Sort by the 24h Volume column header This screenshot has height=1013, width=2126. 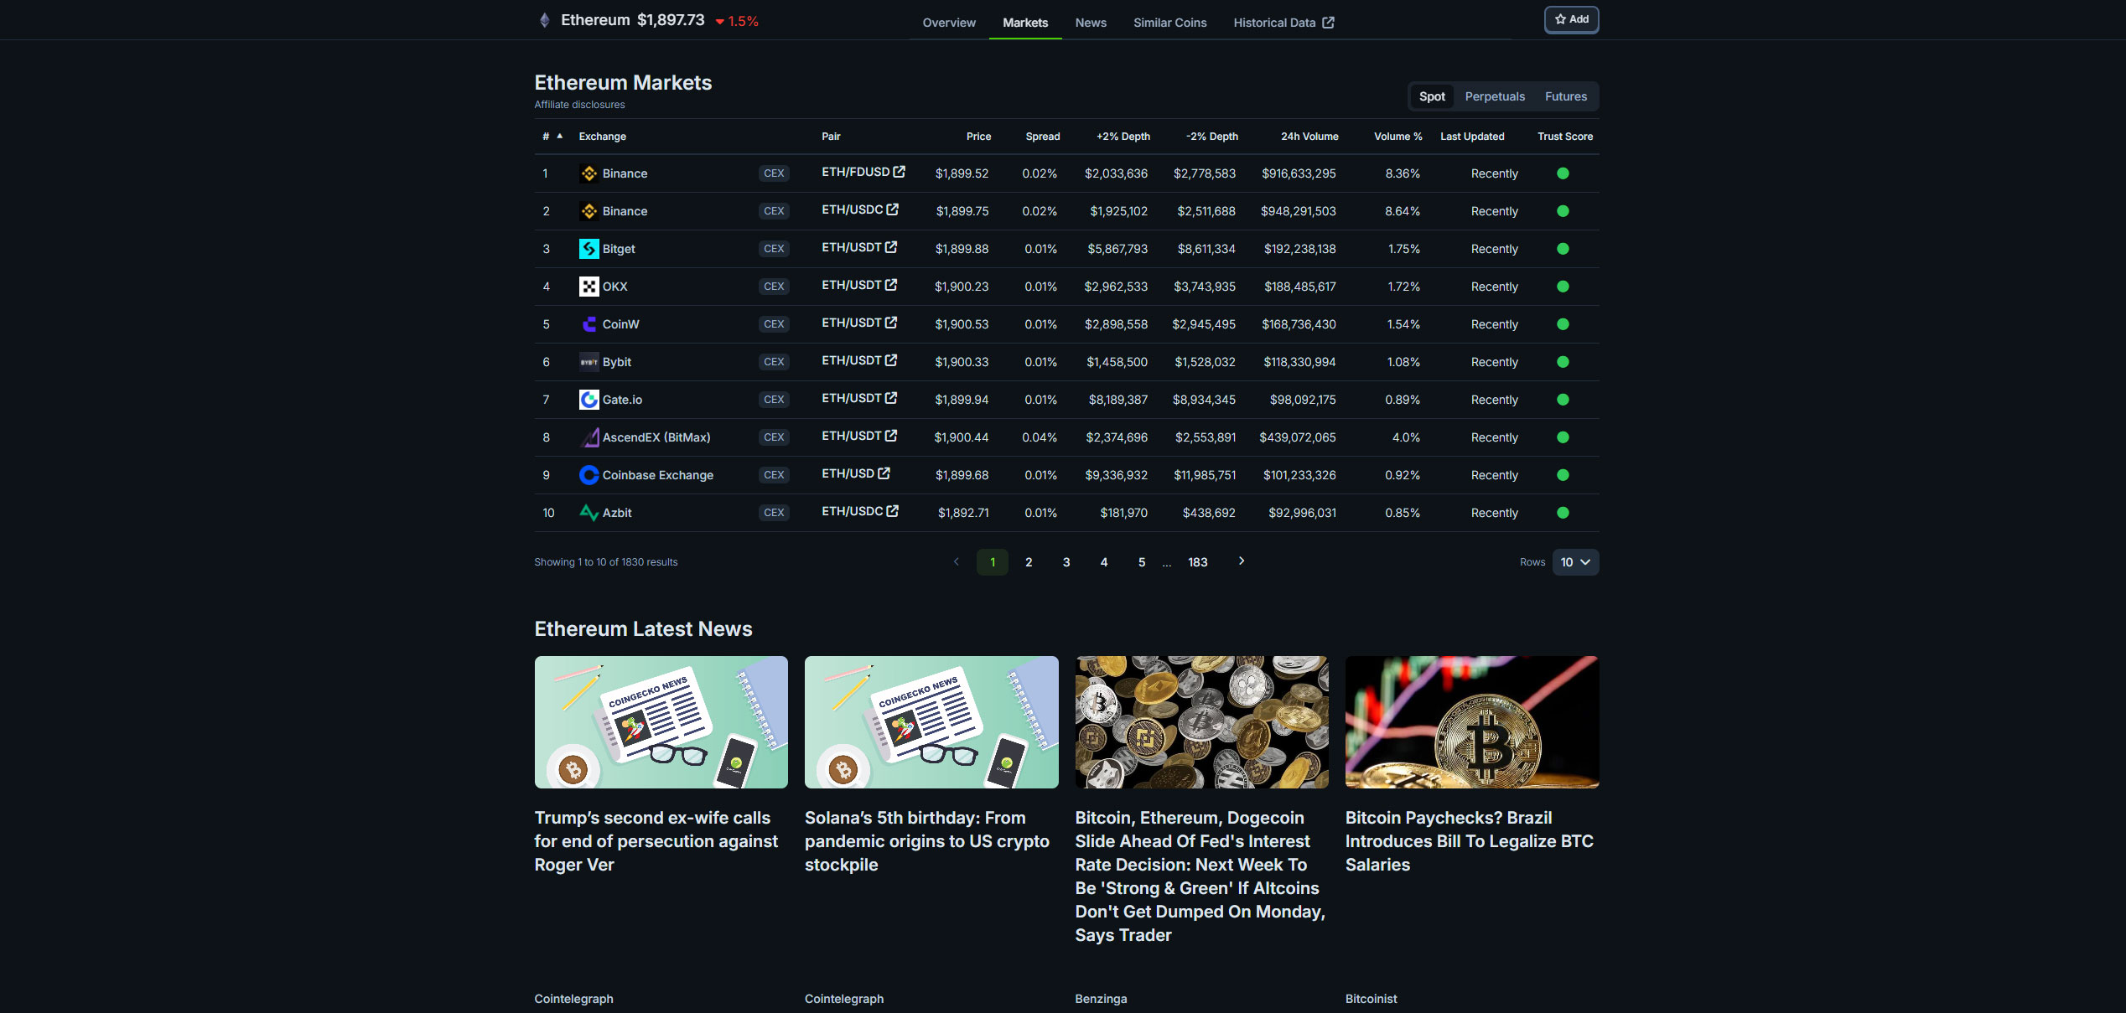[1309, 137]
